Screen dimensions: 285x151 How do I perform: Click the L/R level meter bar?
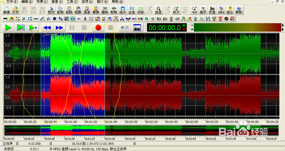(x=237, y=27)
